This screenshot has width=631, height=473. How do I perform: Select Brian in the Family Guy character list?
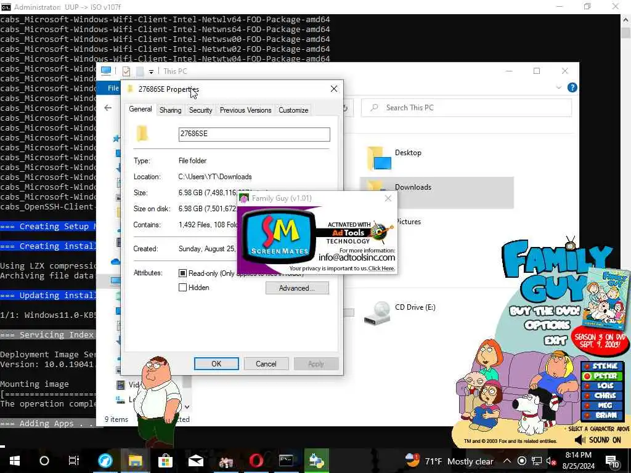[601, 415]
